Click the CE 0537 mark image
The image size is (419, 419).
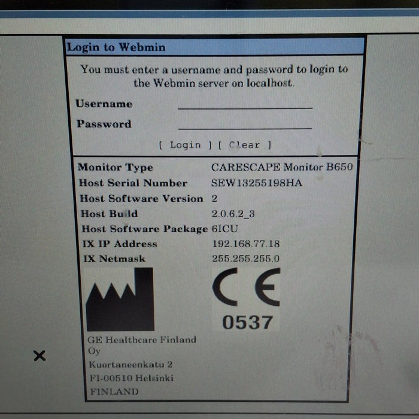coord(246,299)
